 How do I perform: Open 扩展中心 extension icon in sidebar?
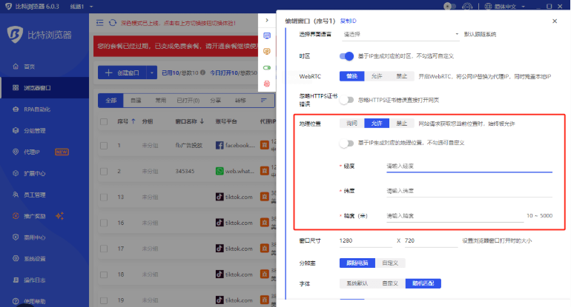click(16, 173)
